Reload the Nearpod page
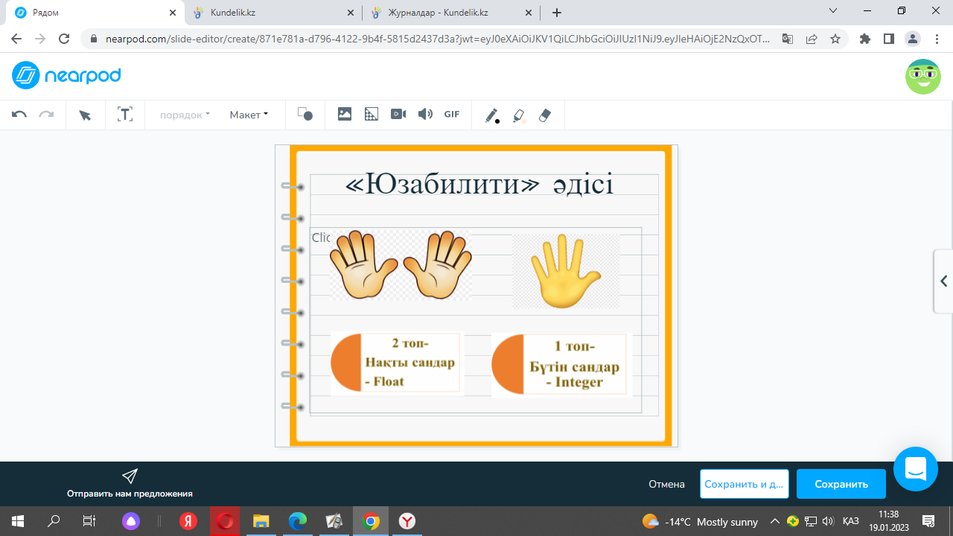 (64, 39)
